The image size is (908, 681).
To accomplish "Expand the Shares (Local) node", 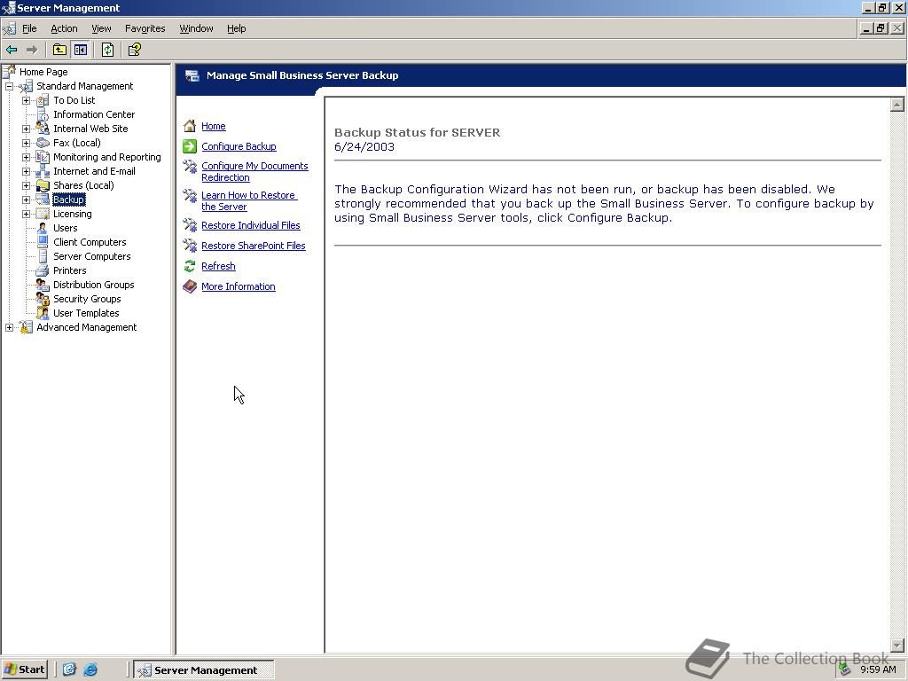I will pos(26,185).
